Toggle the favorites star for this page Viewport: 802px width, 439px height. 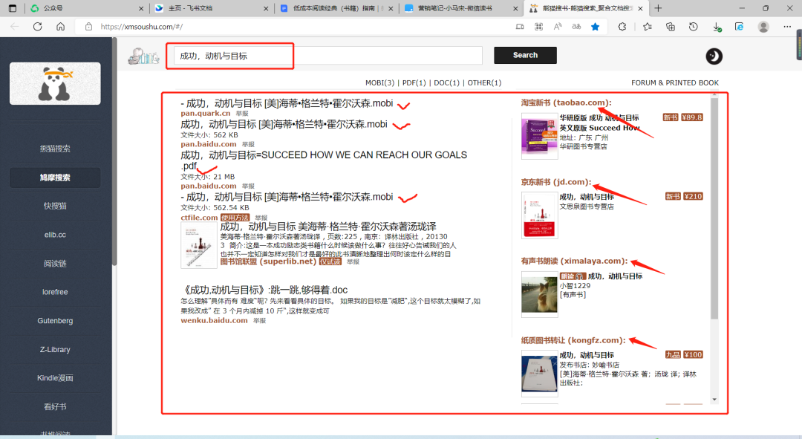pos(596,27)
